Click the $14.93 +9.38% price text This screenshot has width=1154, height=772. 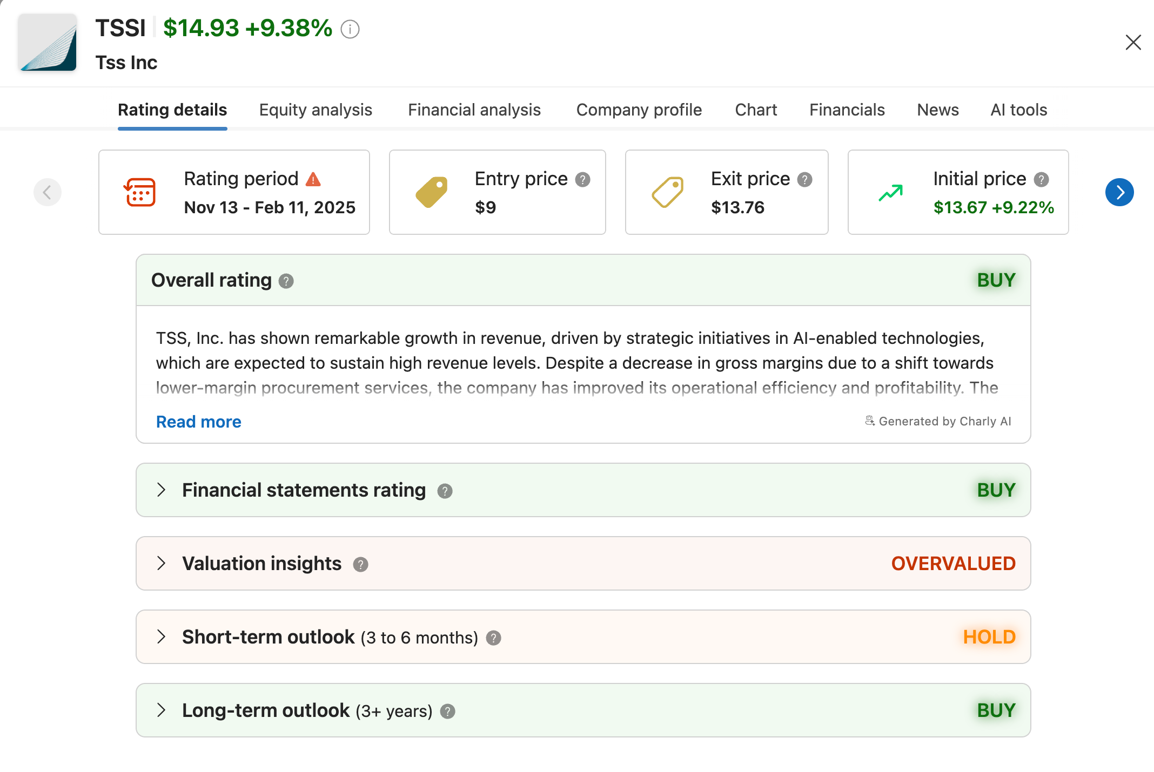click(x=247, y=28)
